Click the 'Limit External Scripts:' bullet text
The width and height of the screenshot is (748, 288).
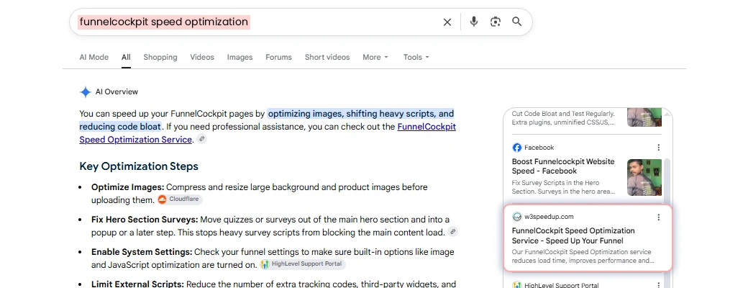coord(138,284)
